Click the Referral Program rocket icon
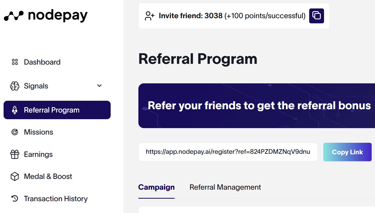 click(15, 110)
